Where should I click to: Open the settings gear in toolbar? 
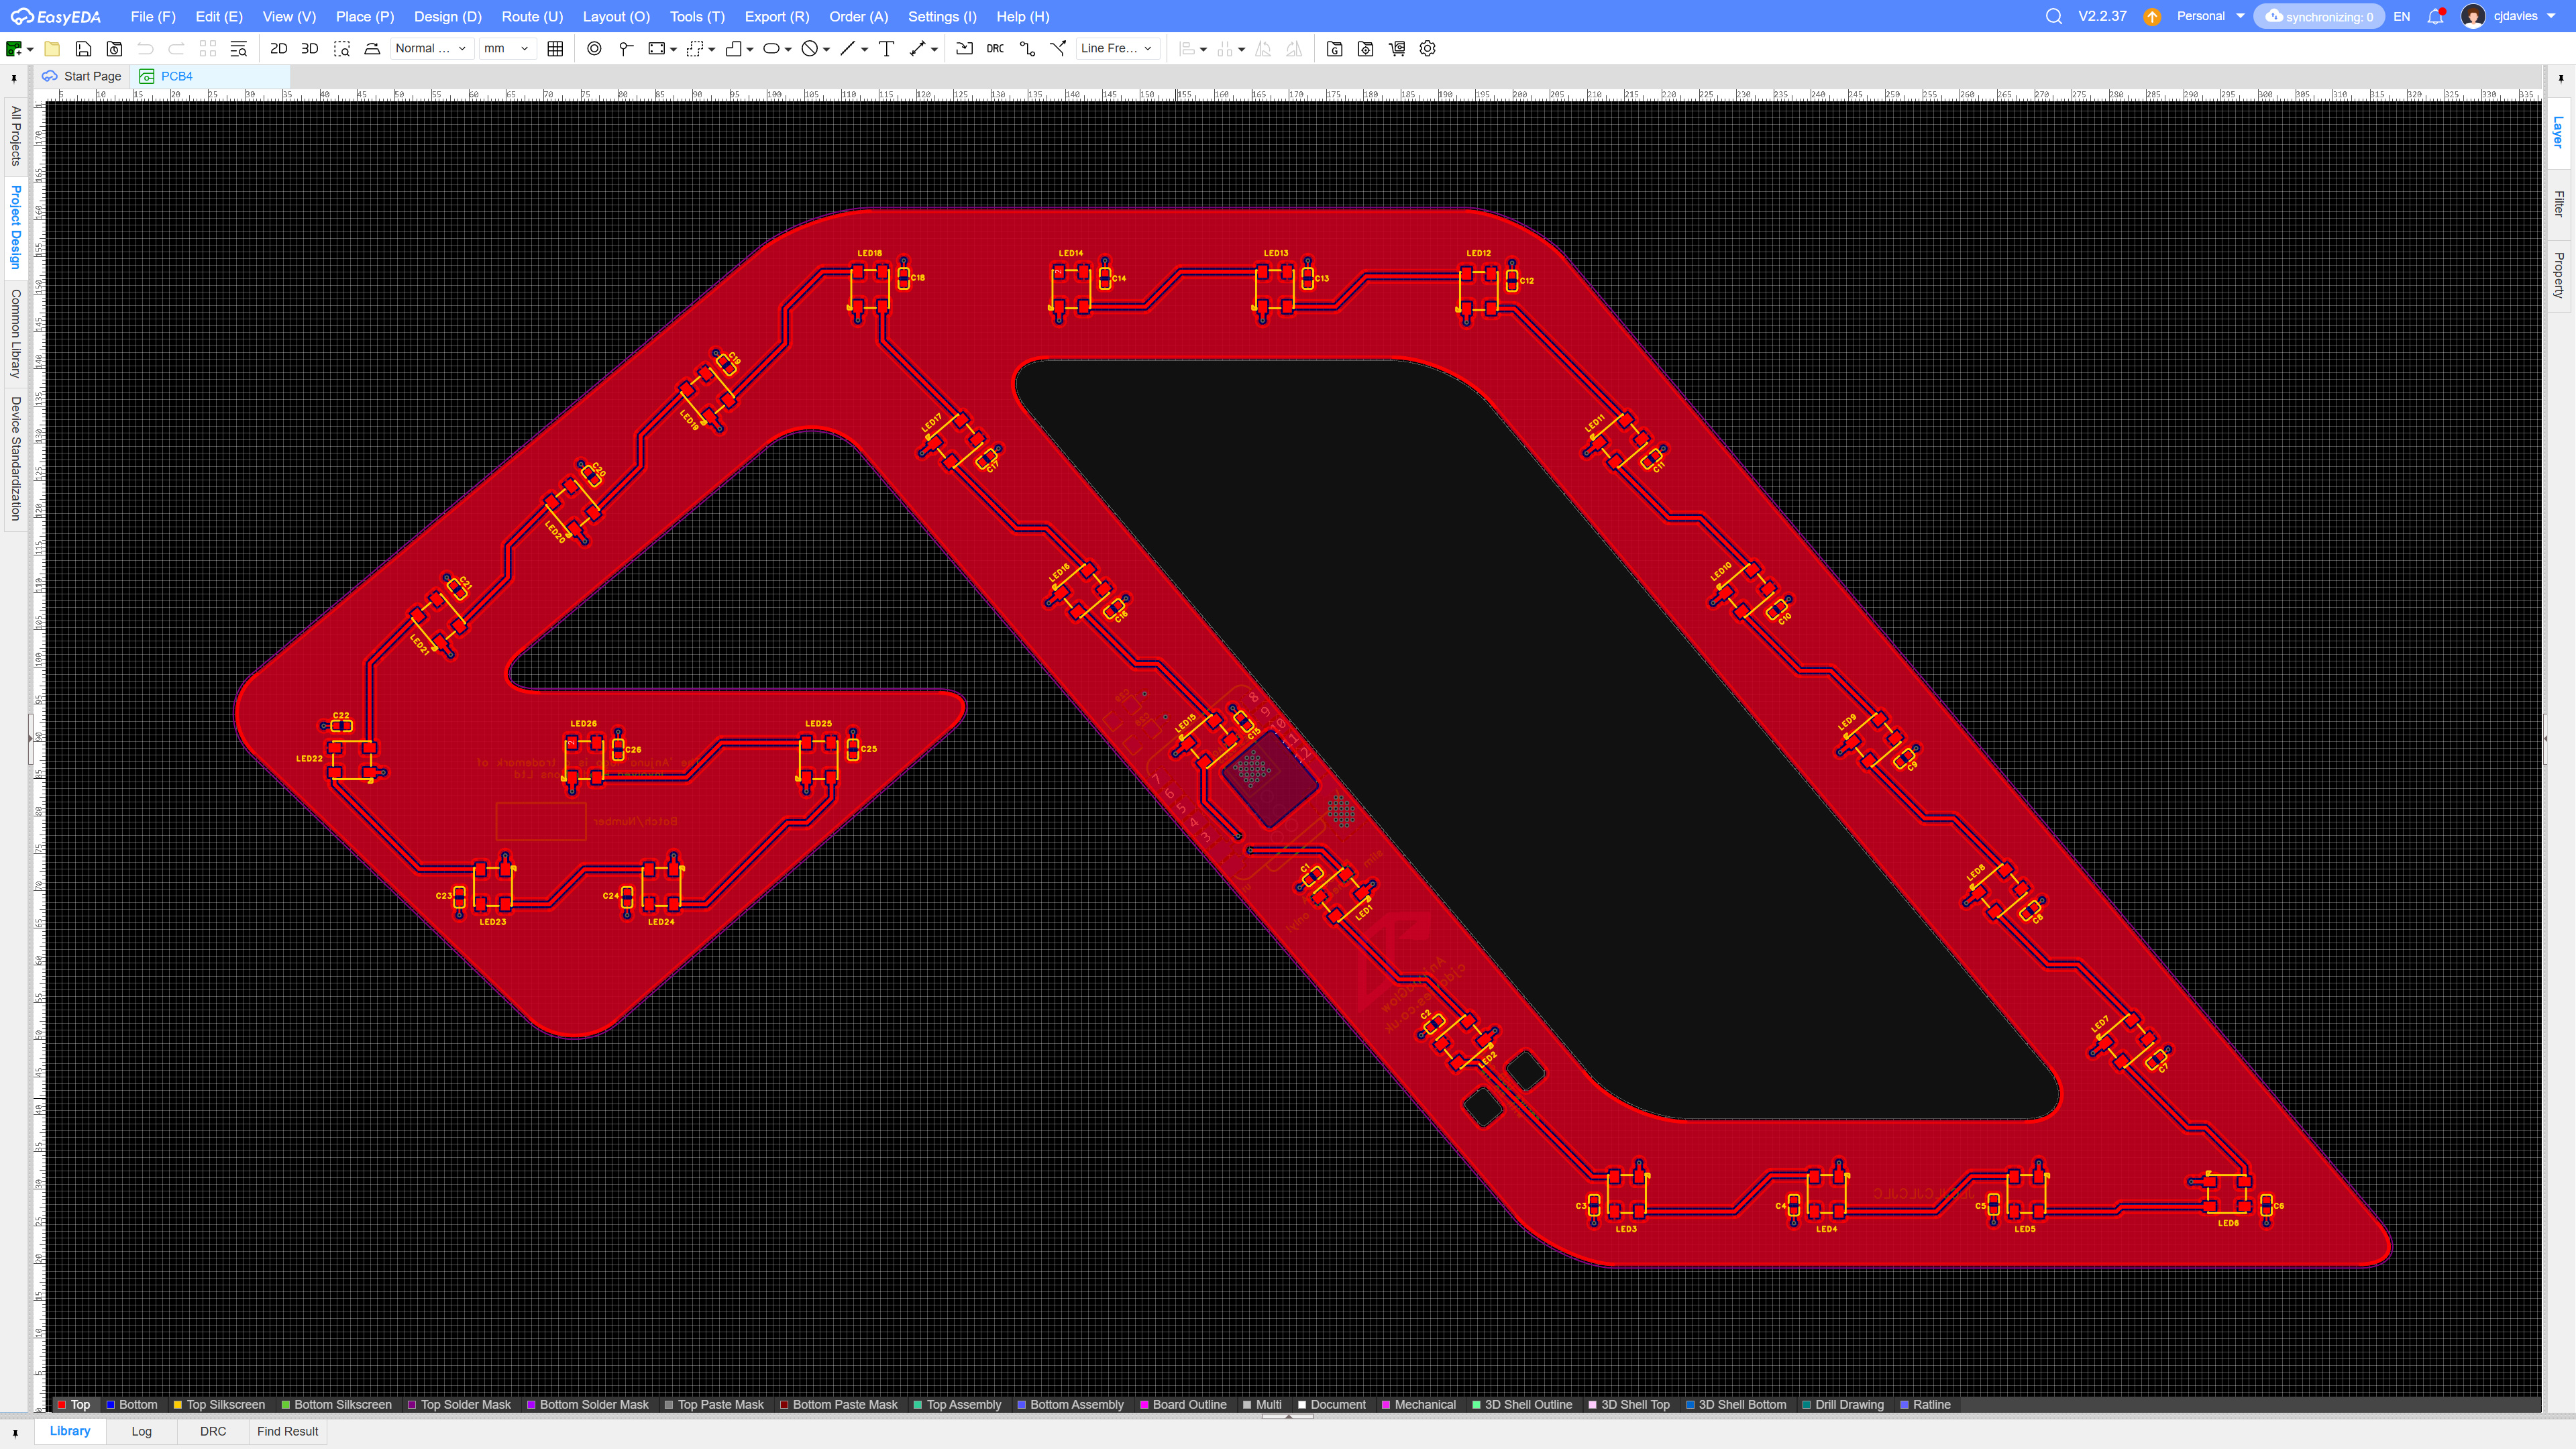(x=1427, y=48)
